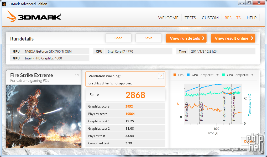Open the HELP tab
267x157 pixels.
tap(252, 18)
